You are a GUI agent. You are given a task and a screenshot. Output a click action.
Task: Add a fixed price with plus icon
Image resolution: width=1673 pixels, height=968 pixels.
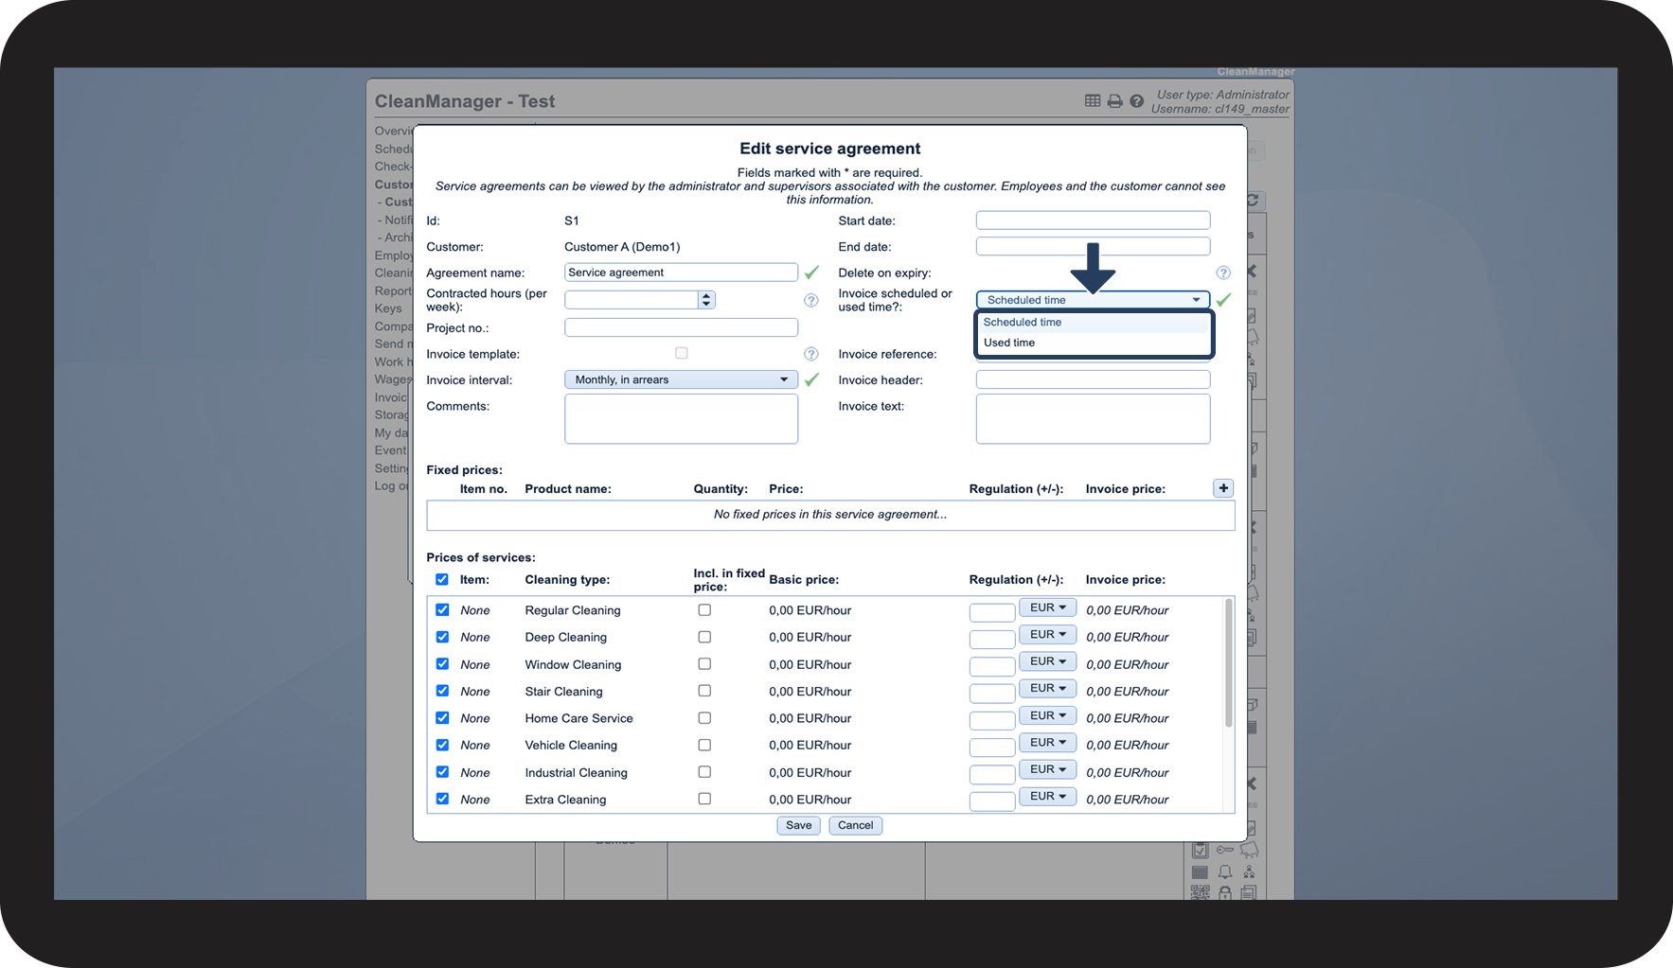coord(1223,488)
